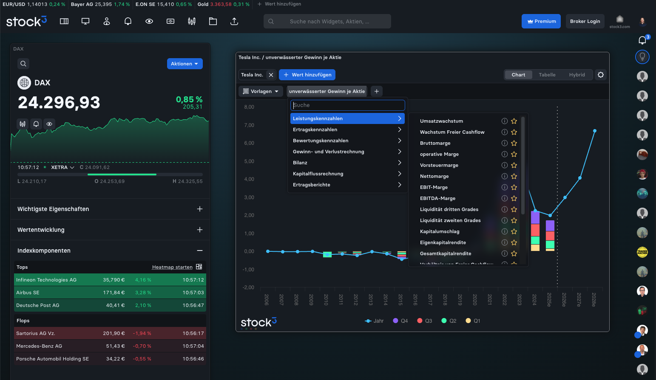The width and height of the screenshot is (656, 380).
Task: Favorite Wachstum Freier Cashflow with star
Action: coord(514,132)
